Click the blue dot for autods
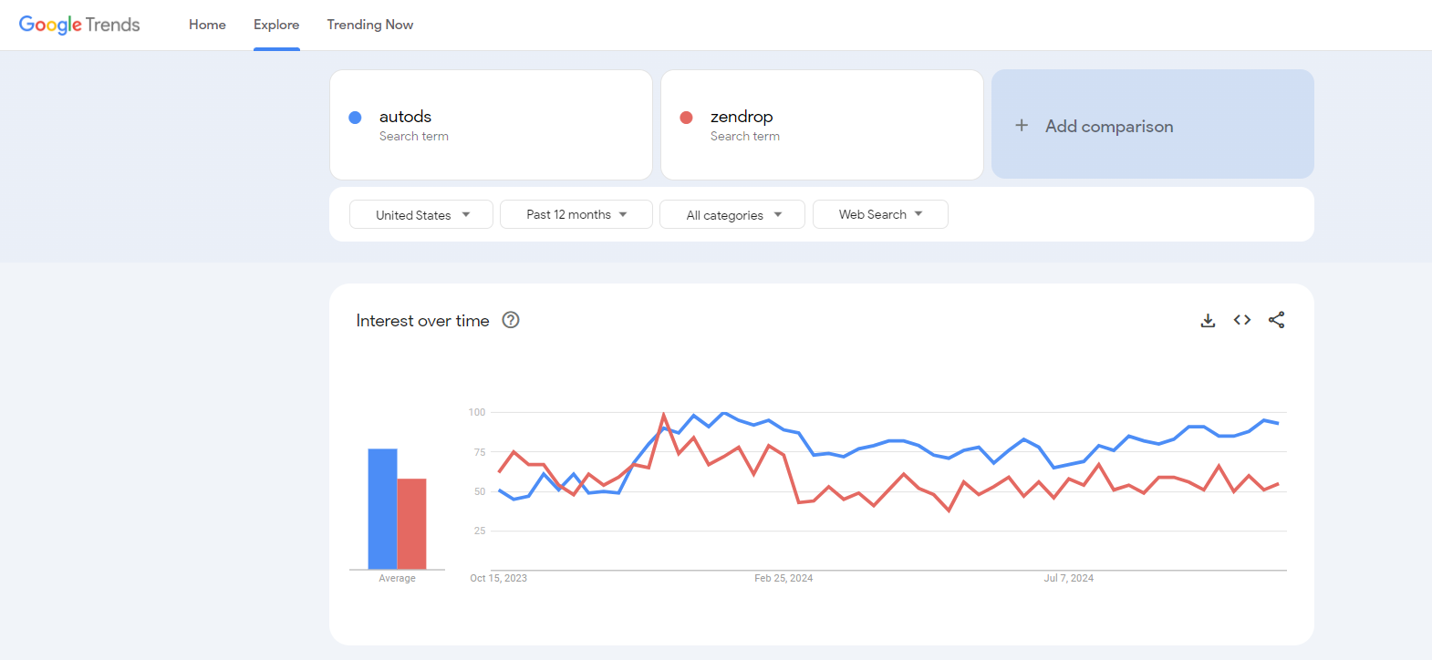Image resolution: width=1432 pixels, height=660 pixels. [x=356, y=118]
